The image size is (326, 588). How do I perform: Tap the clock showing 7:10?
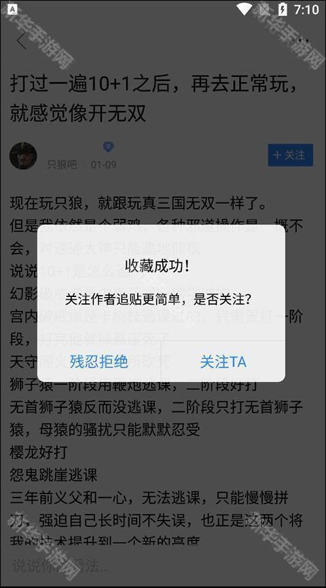click(306, 10)
